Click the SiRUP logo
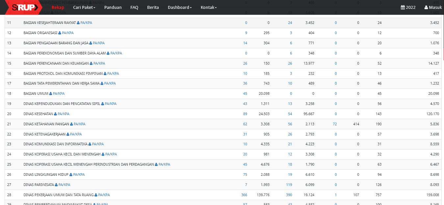444x205 pixels. coord(23,7)
